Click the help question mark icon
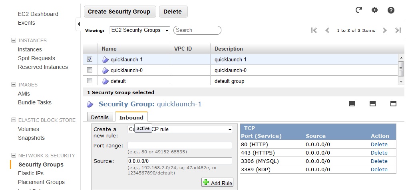This screenshot has height=190, width=406. 391,10
